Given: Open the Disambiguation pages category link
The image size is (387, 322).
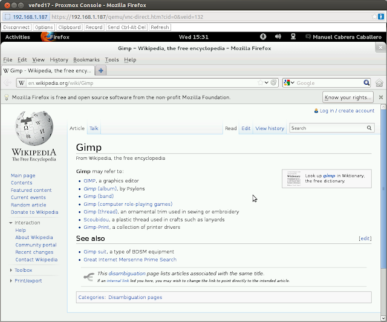Looking at the screenshot, I should pyautogui.click(x=135, y=297).
